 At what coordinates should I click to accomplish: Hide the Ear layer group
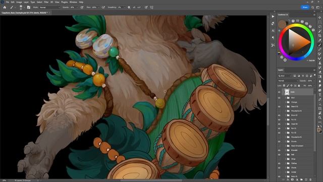(279, 128)
